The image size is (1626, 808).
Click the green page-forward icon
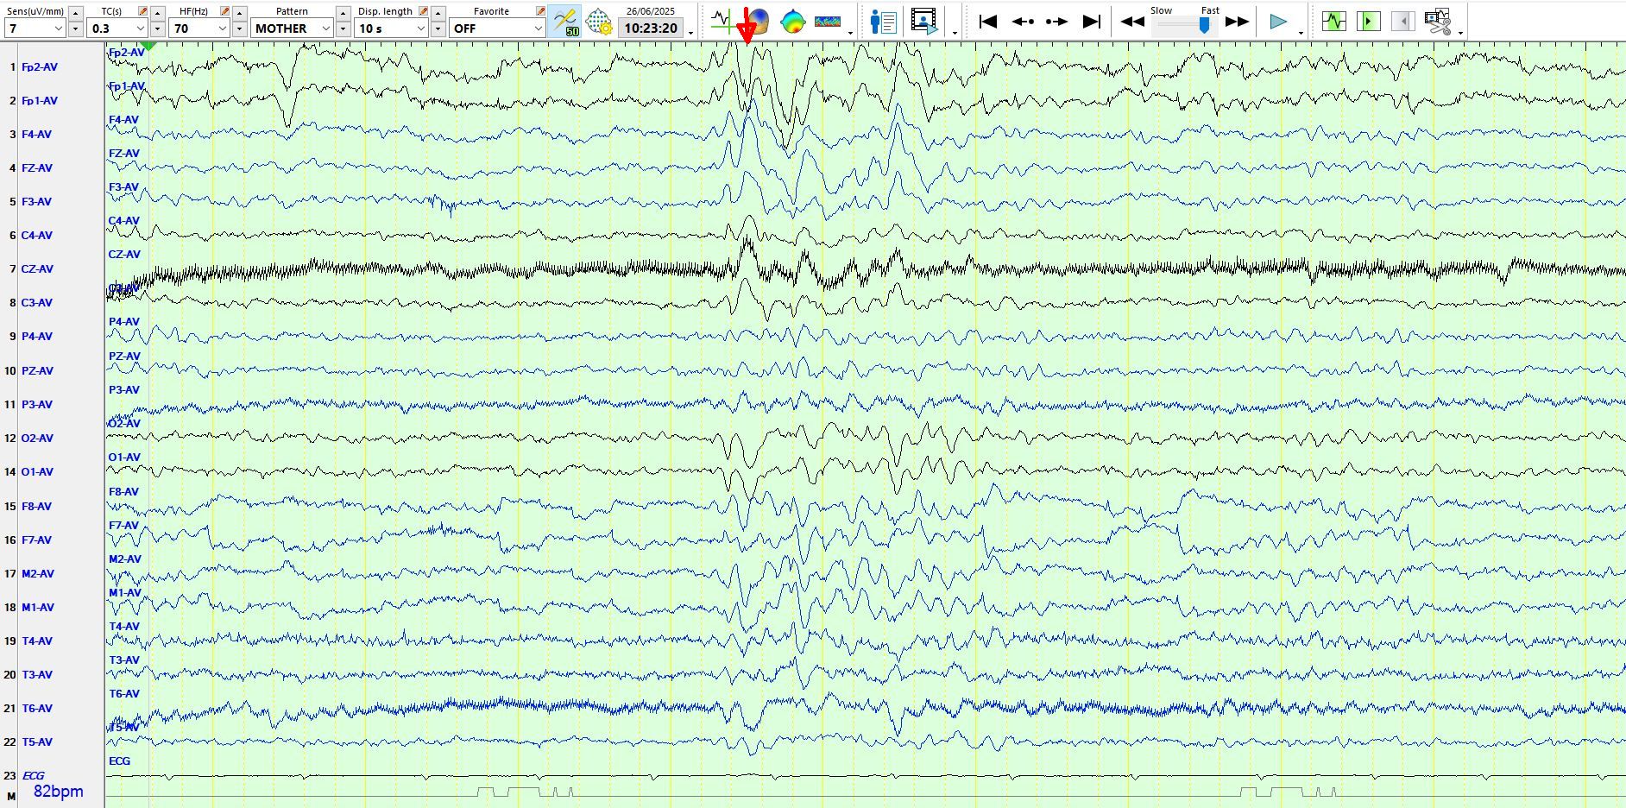[x=1369, y=21]
